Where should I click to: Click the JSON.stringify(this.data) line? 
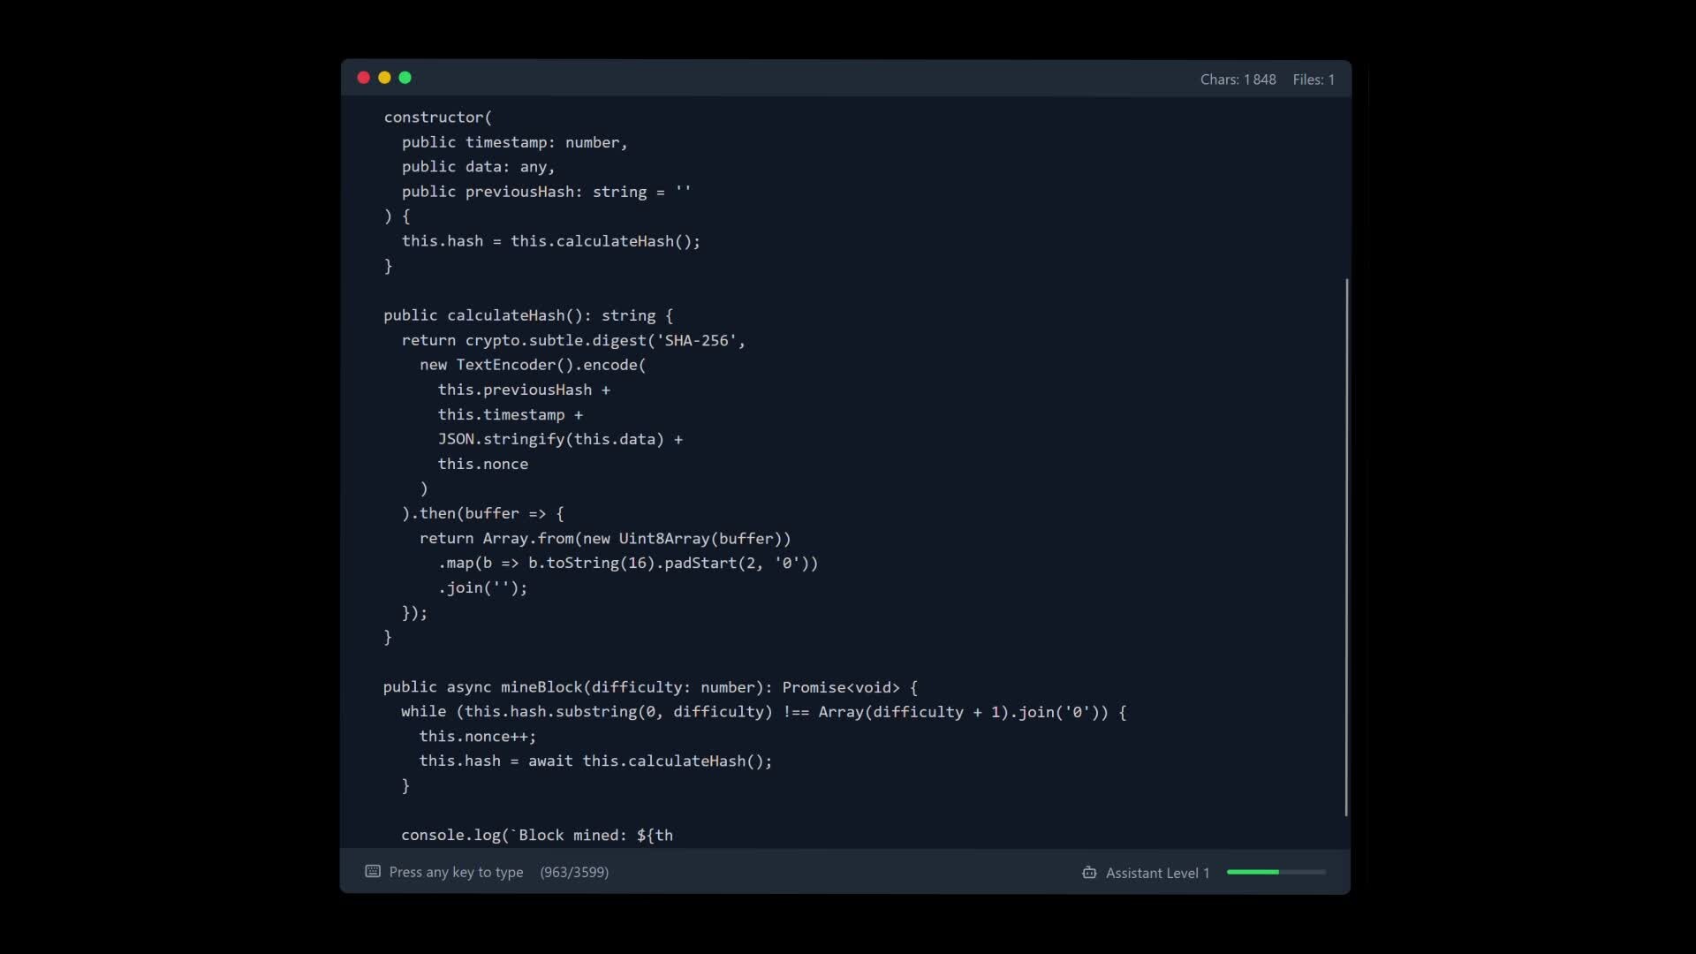point(560,439)
